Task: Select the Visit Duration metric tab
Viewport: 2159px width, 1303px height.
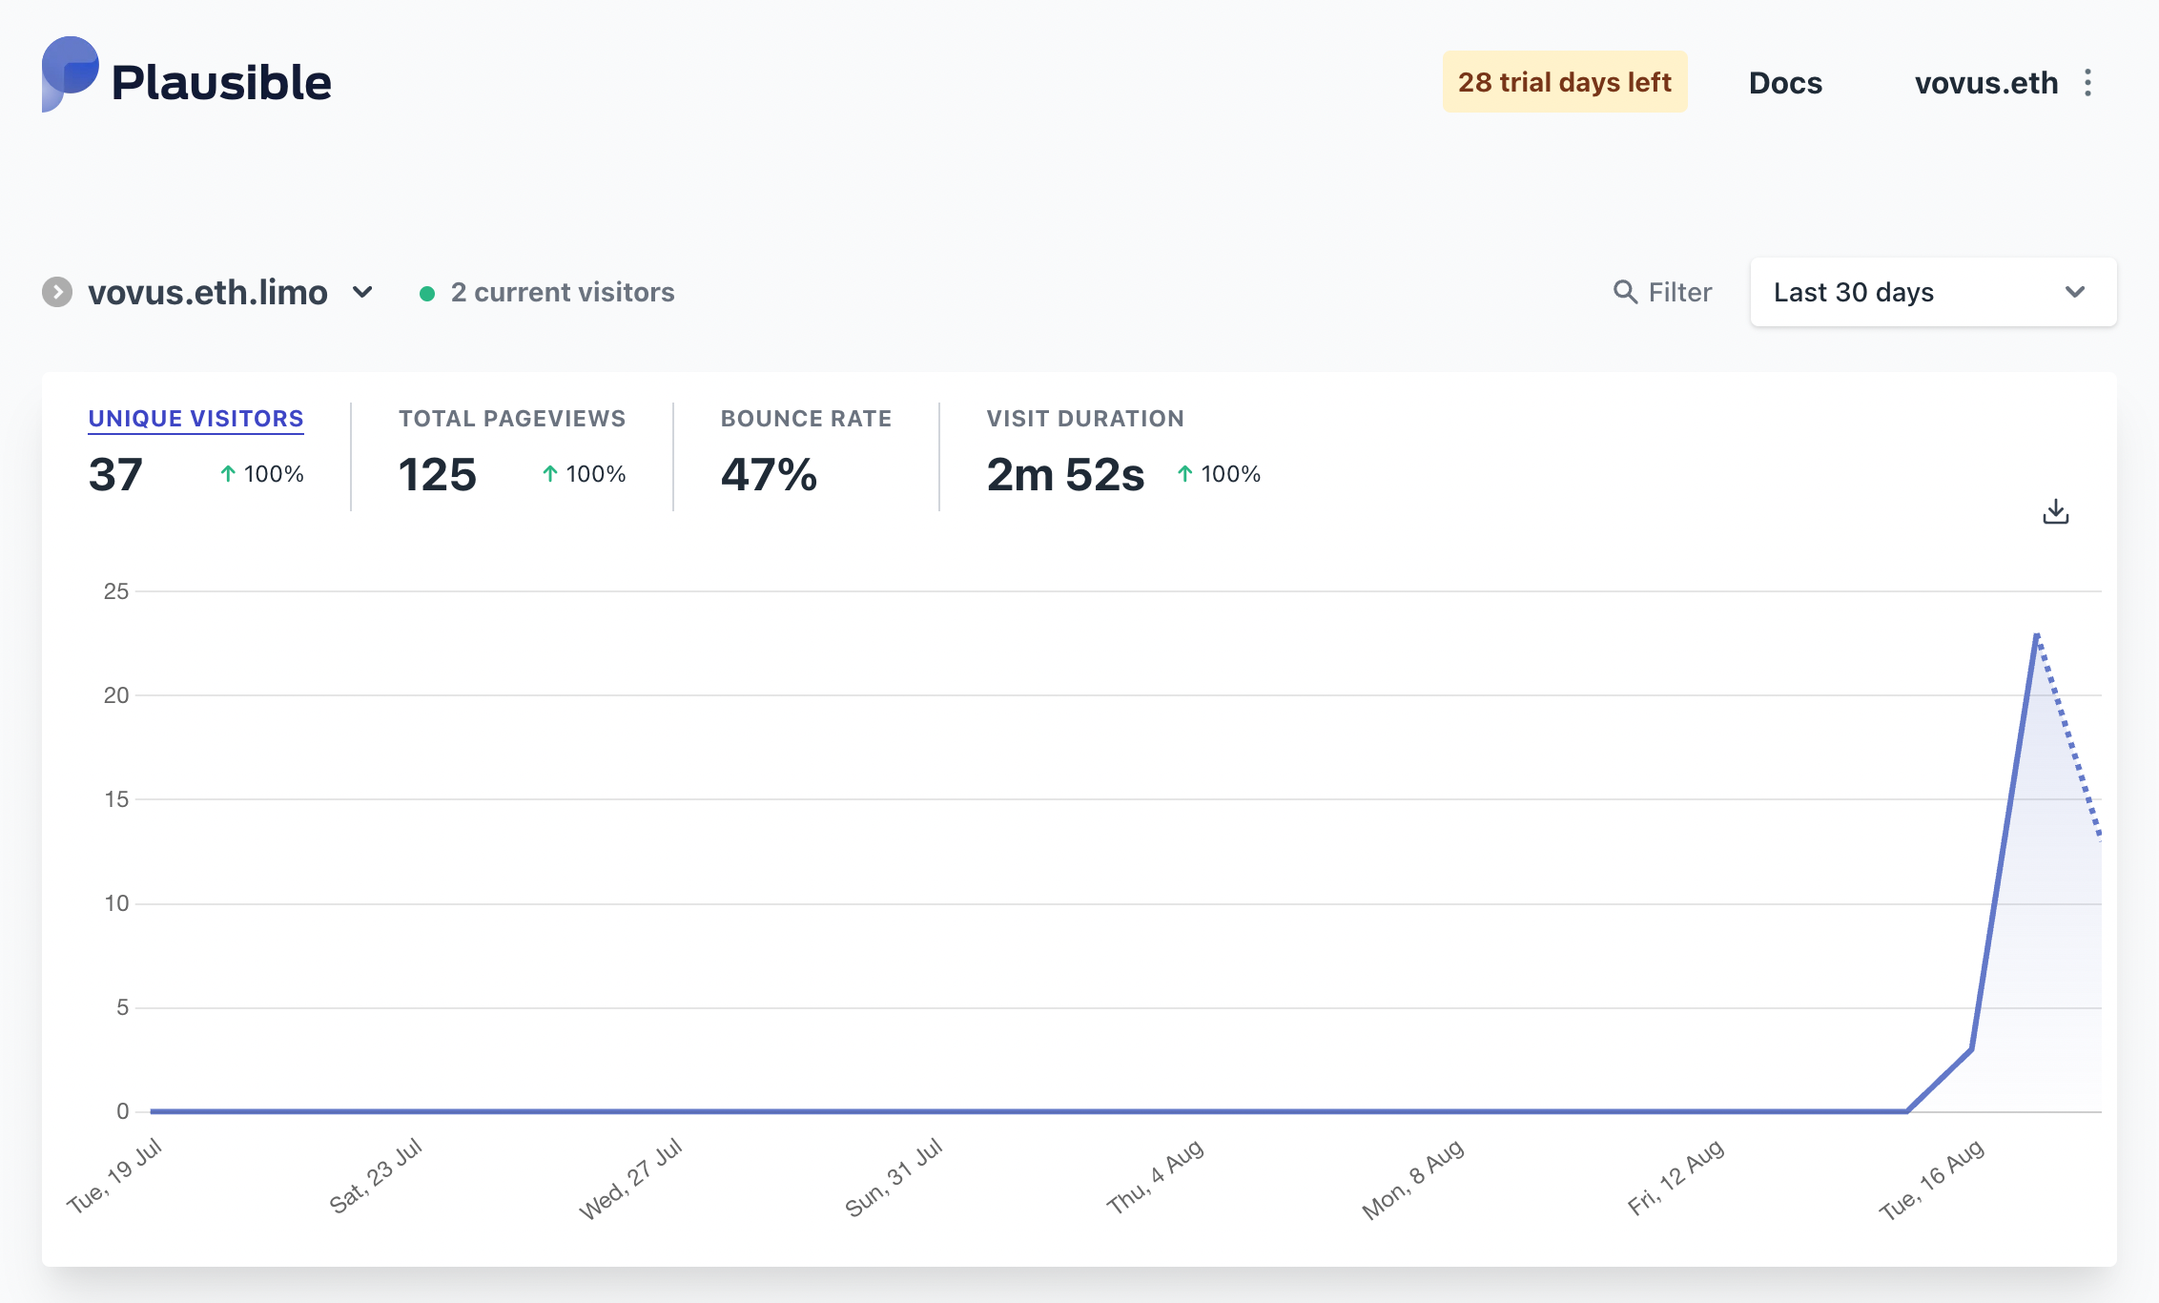Action: click(1085, 419)
